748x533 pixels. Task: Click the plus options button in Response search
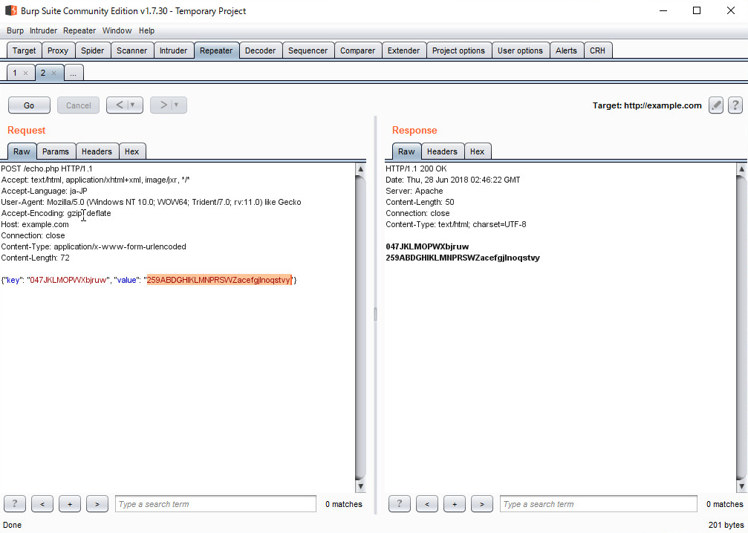click(x=455, y=503)
